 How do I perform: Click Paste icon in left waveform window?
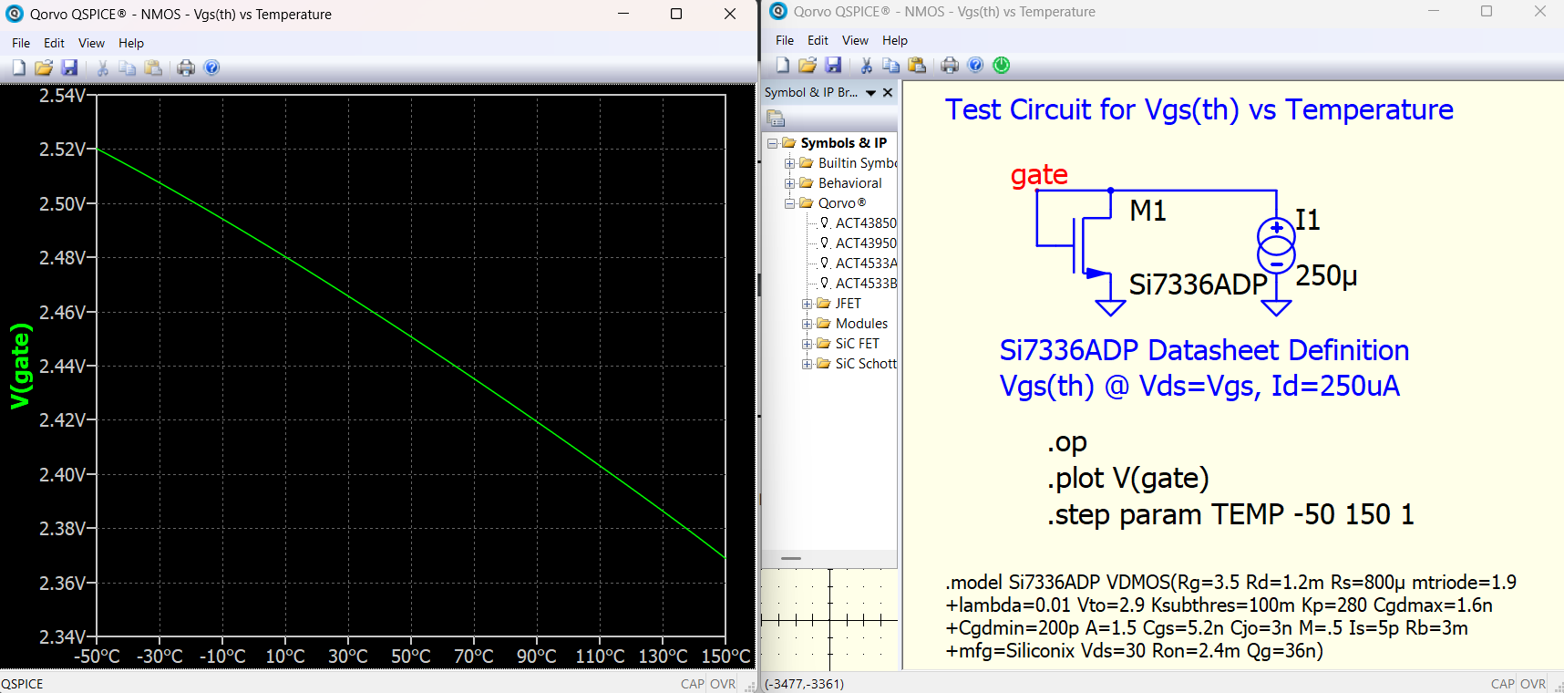coord(153,67)
